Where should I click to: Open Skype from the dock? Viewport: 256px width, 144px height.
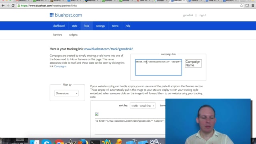click(46, 142)
